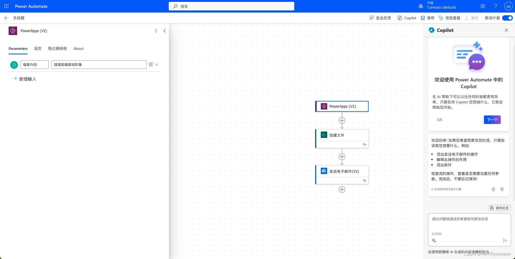
Task: Click the Outlook icon on 发送电子邮件(V2) card
Action: pyautogui.click(x=324, y=171)
